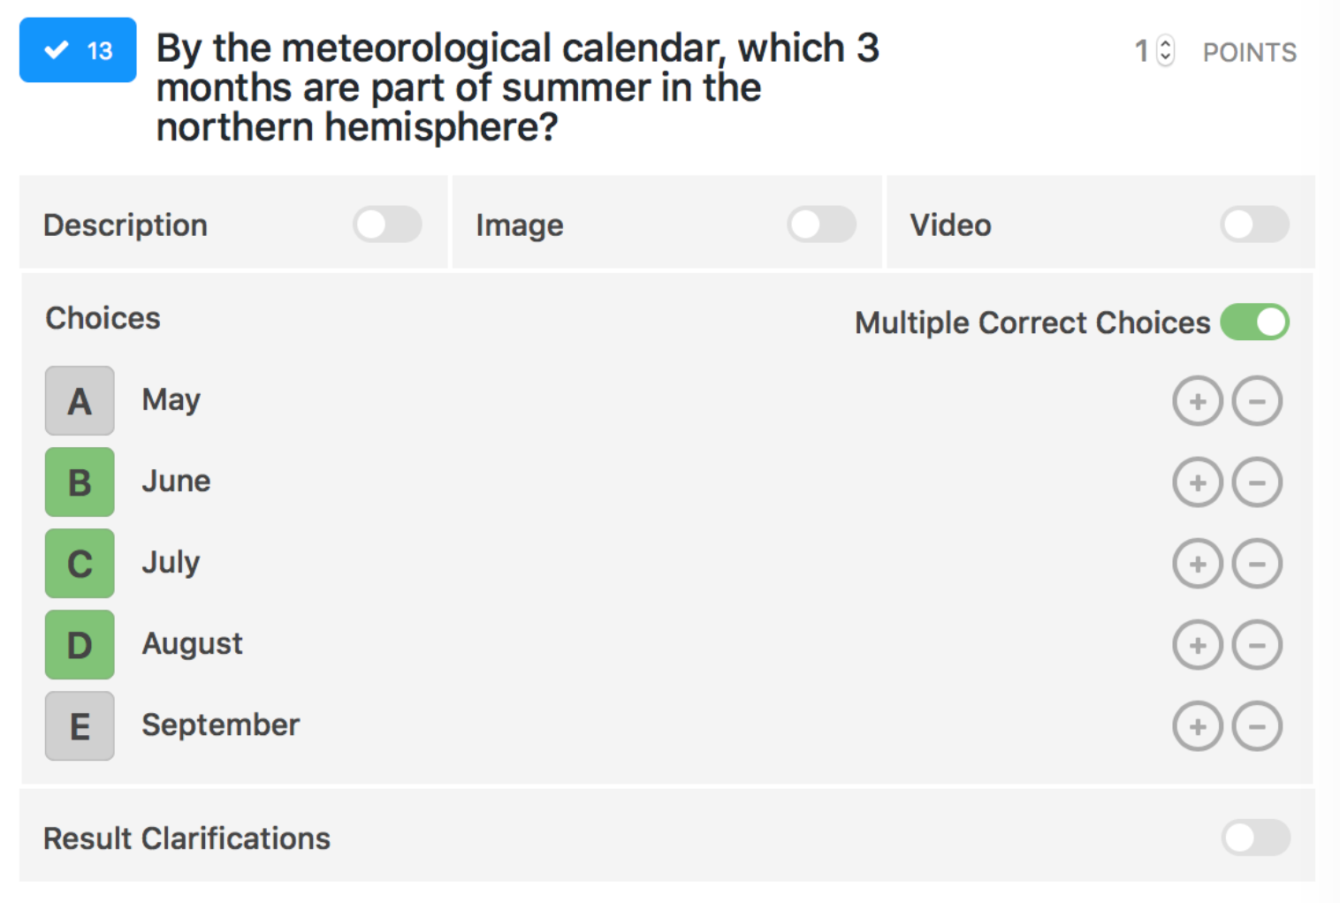Toggle Result Clarifications on
Screen dimensions: 1340x903
1255,838
